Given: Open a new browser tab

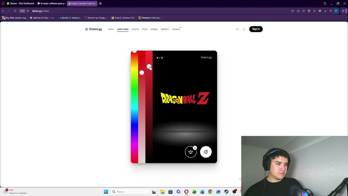Looking at the screenshot, I should coord(100,4).
